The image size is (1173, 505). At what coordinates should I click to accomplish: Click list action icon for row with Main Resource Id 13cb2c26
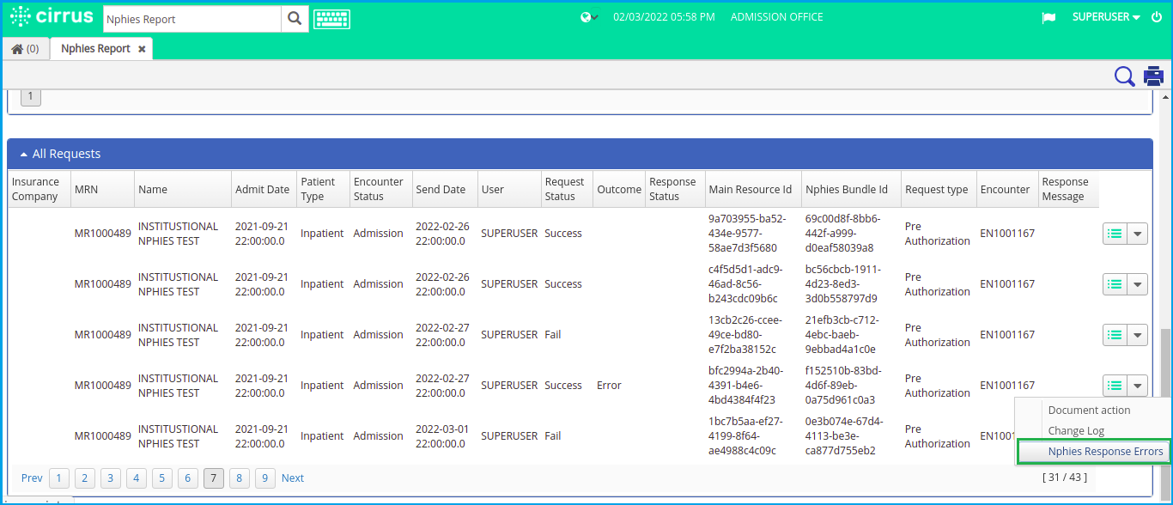(1114, 335)
